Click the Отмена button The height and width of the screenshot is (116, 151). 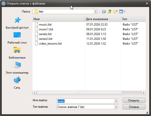tap(134, 107)
